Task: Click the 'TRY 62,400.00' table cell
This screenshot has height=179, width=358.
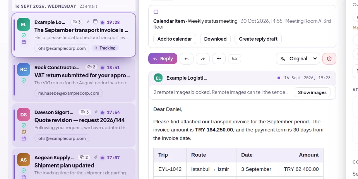Action: (301, 169)
